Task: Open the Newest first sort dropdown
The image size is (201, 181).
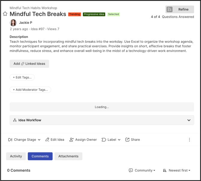Action: (x=177, y=171)
